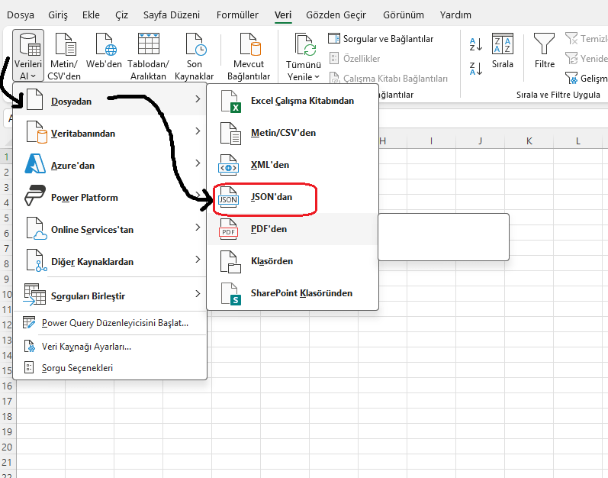Click the Özellikler ribbon button
The width and height of the screenshot is (608, 478).
355,59
